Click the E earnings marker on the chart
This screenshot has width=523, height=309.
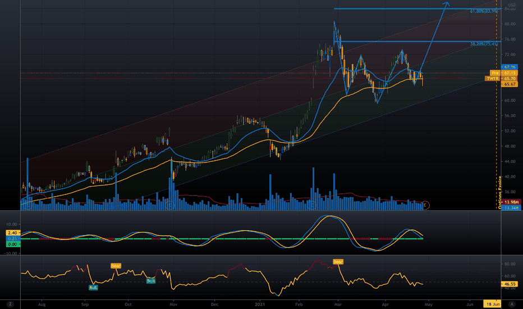coord(425,205)
